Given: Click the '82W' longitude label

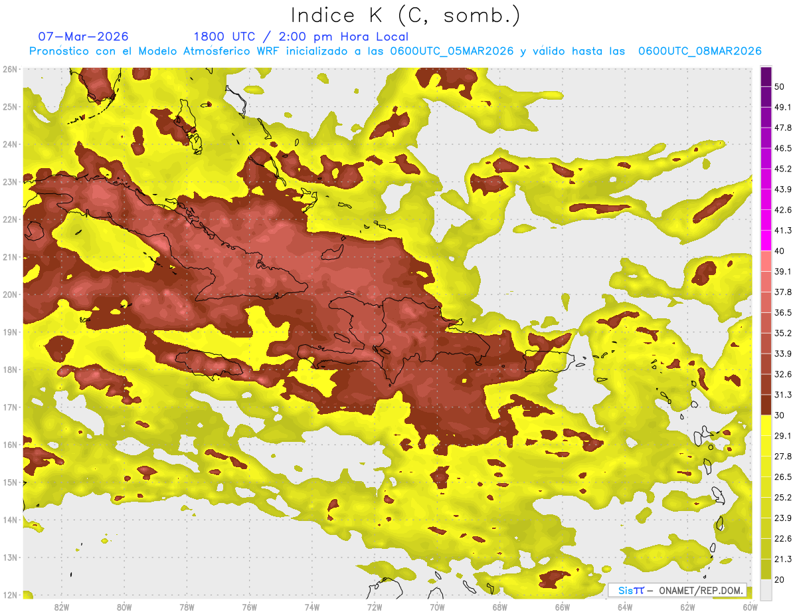Looking at the screenshot, I should coord(62,607).
